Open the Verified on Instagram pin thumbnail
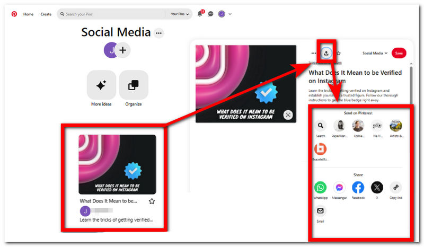Image resolution: width=424 pixels, height=247 pixels. coord(117,164)
